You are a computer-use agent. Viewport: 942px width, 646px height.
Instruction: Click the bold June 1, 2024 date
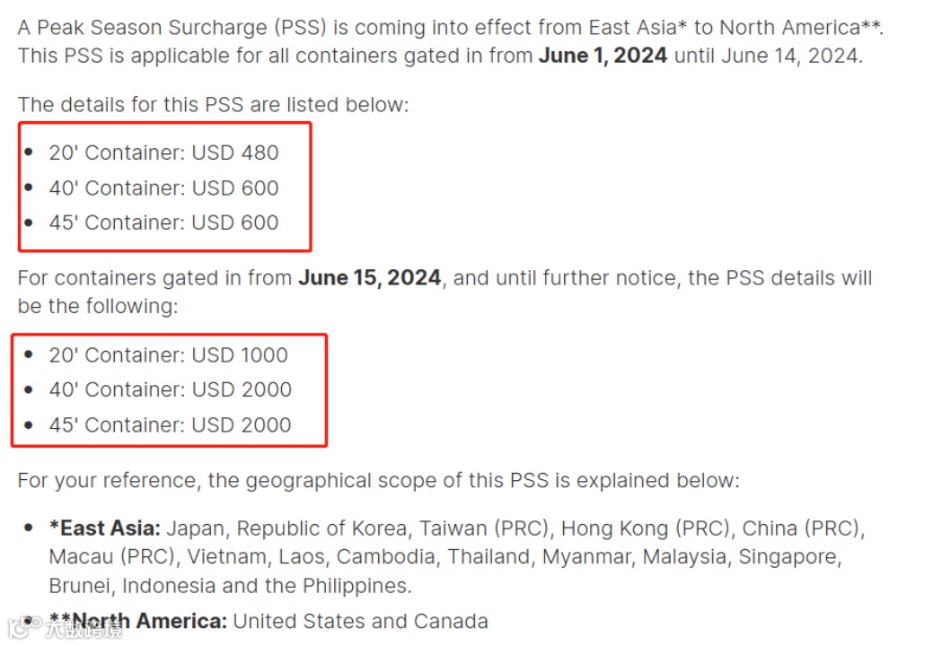tap(603, 56)
